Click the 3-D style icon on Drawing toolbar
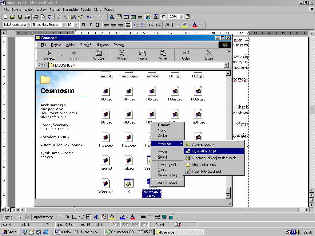This screenshot has width=315, height=236. point(171,217)
